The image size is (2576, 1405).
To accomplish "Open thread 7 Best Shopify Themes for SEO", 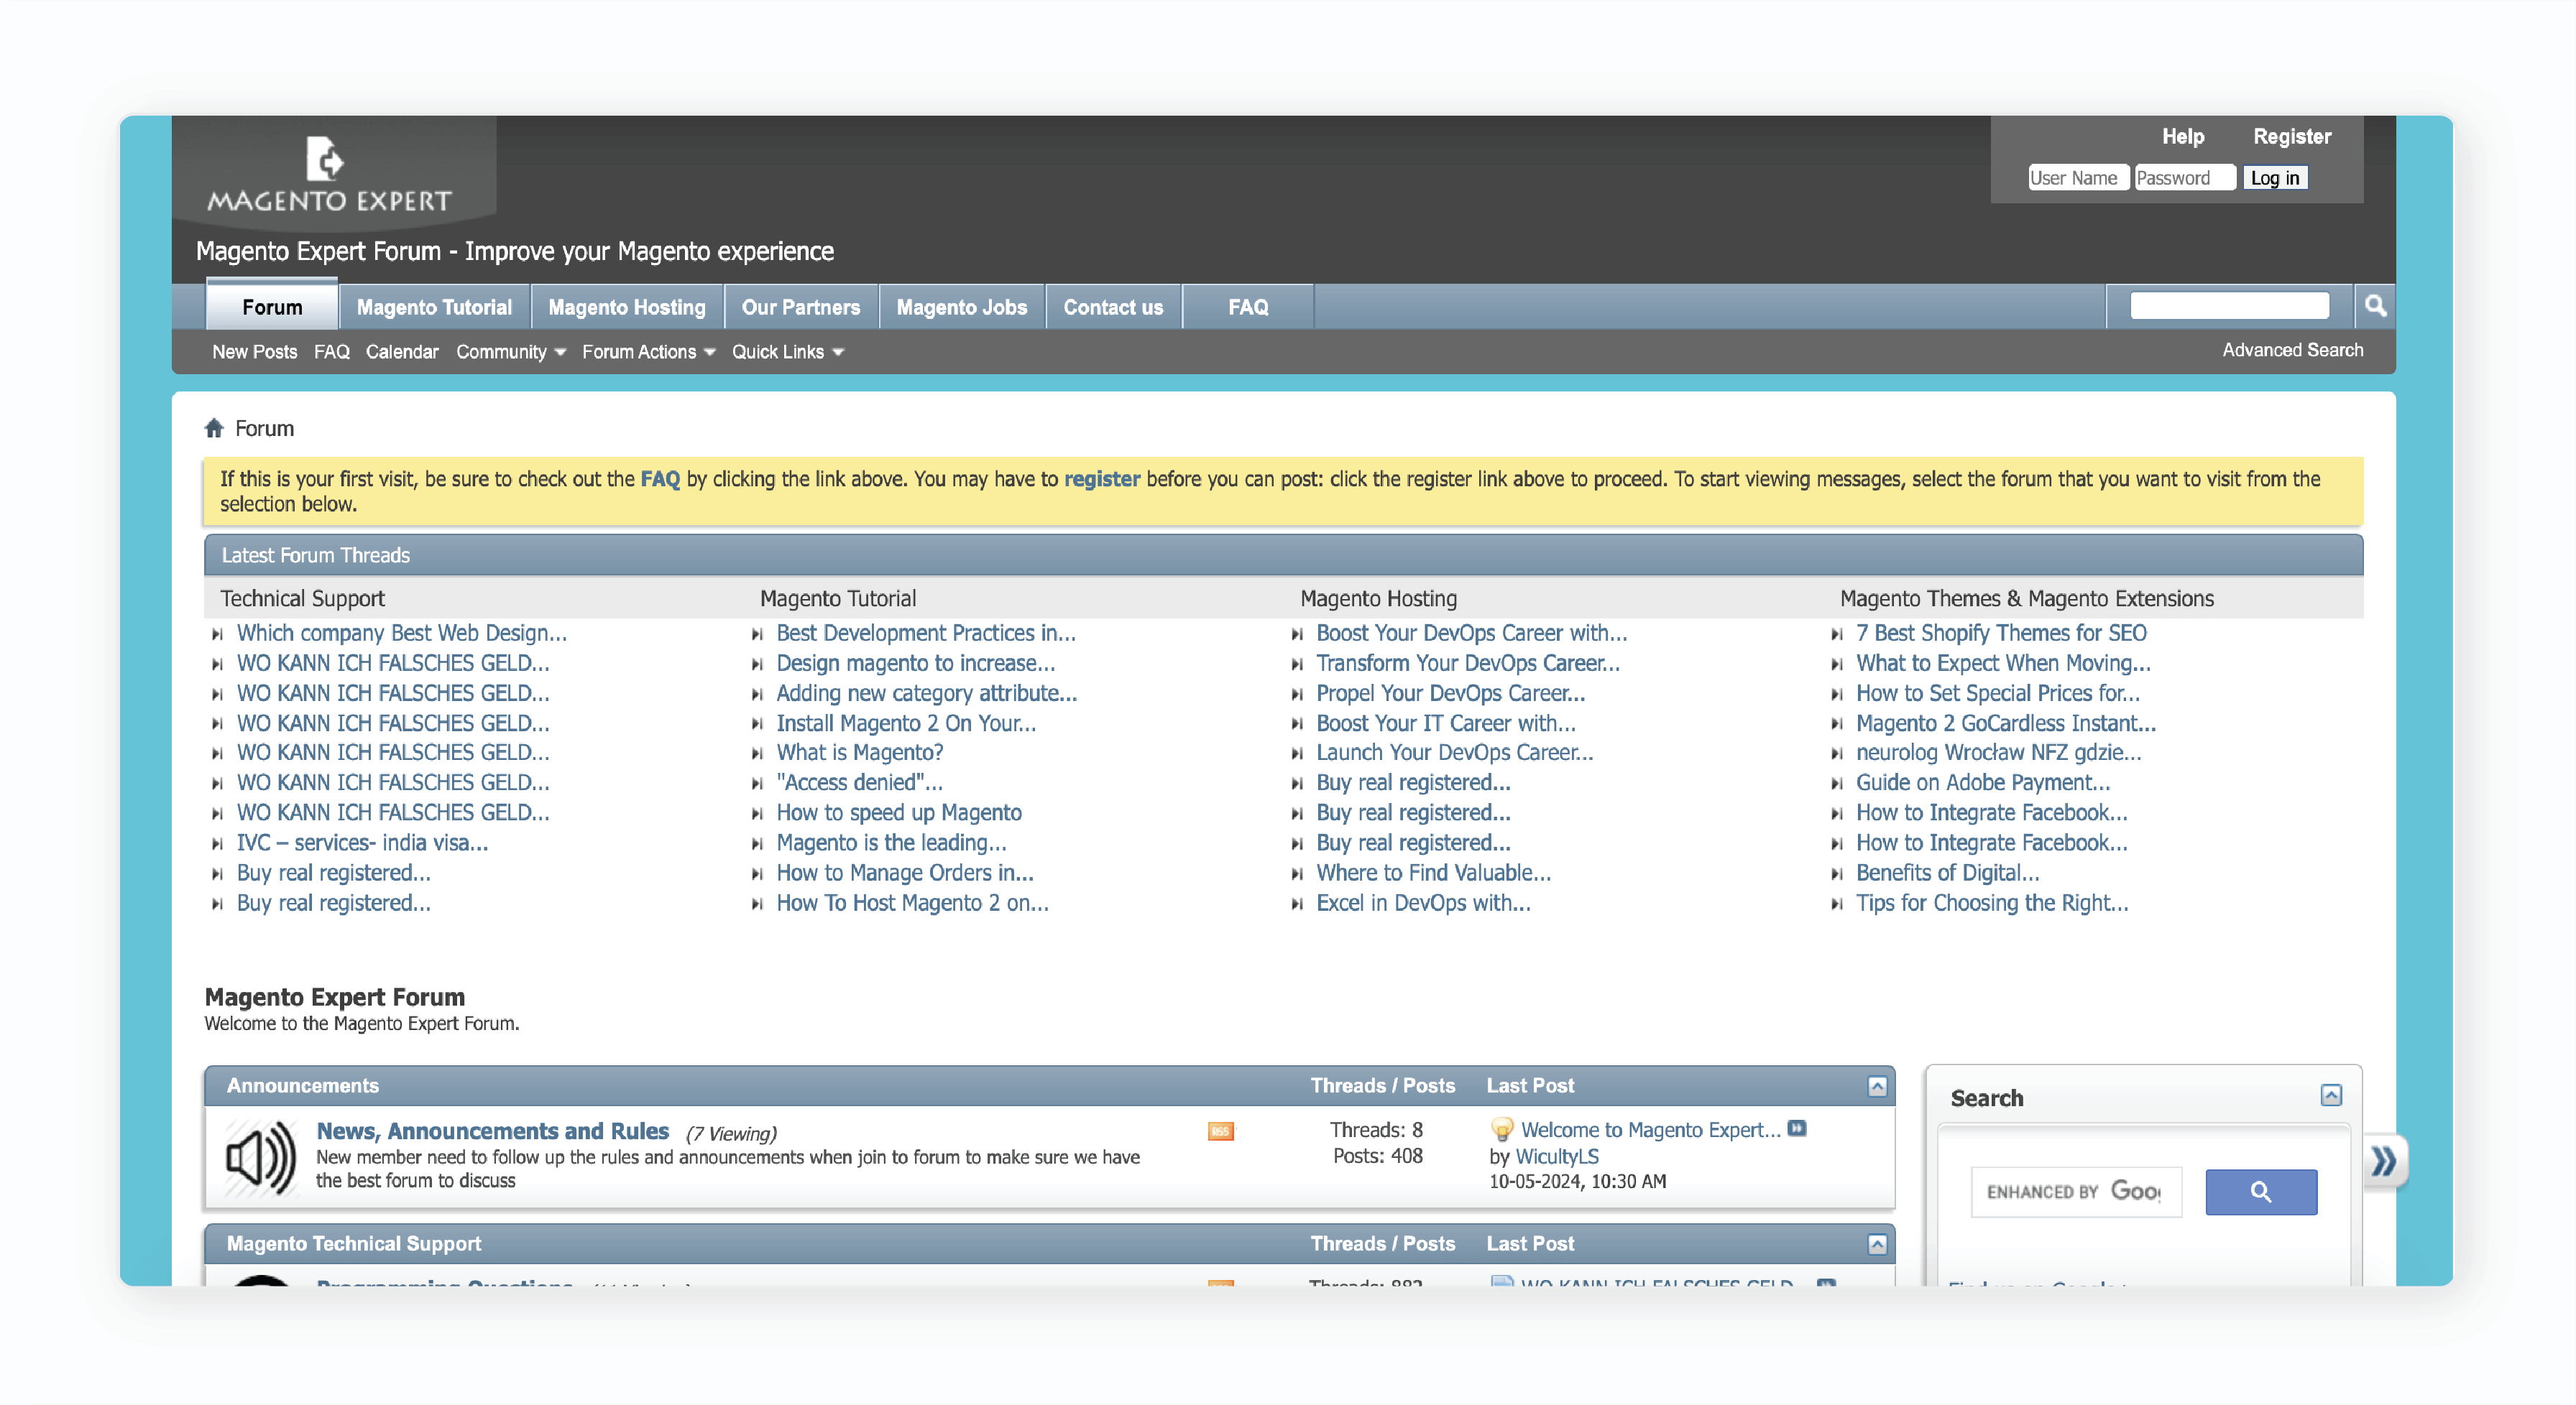I will point(2001,634).
